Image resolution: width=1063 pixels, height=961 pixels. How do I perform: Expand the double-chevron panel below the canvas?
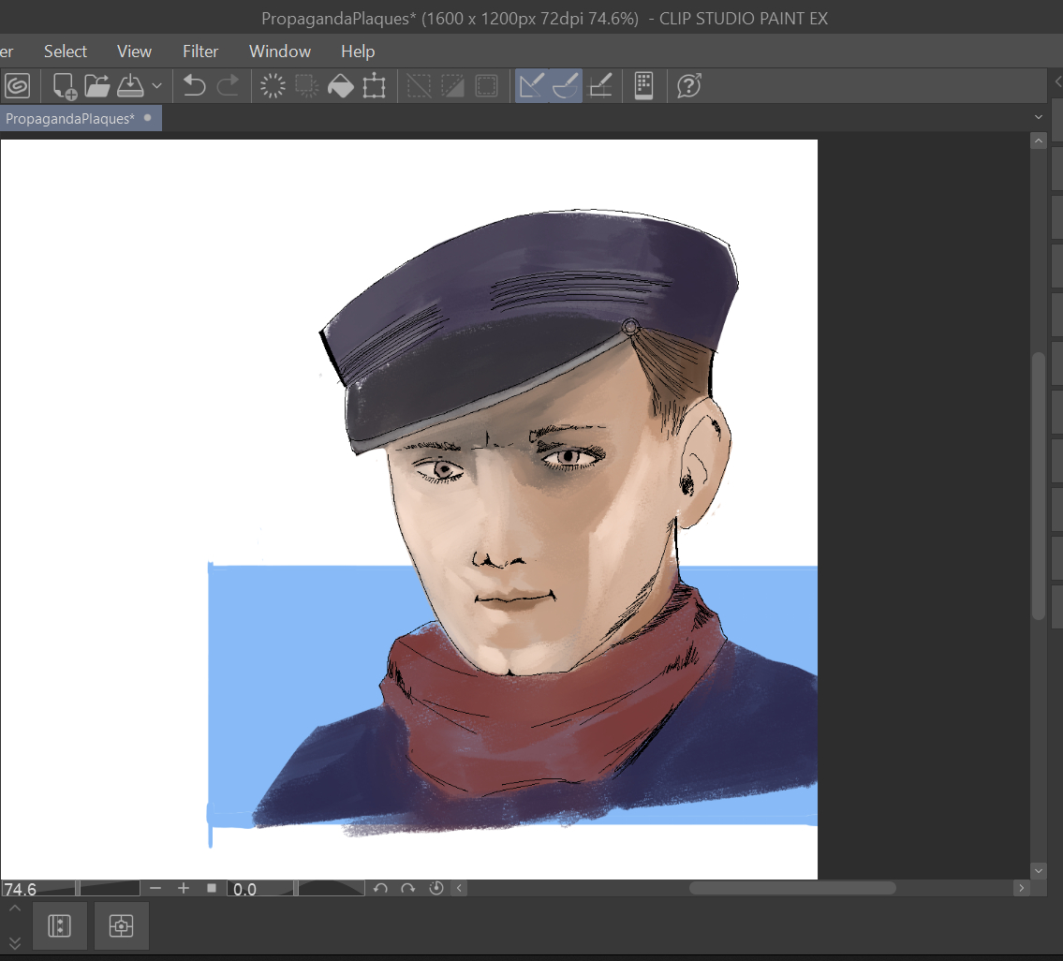click(14, 942)
